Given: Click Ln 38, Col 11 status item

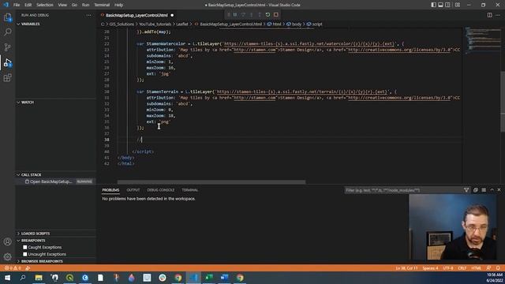Looking at the screenshot, I should pyautogui.click(x=406, y=268).
